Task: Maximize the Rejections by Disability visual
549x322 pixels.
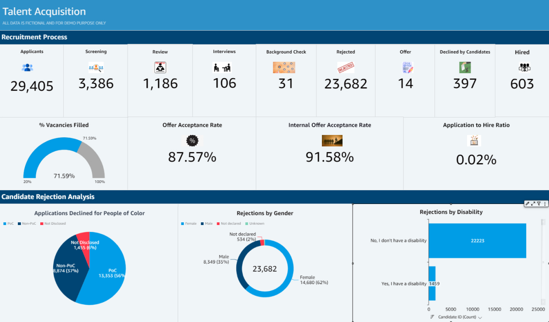Action: click(533, 204)
